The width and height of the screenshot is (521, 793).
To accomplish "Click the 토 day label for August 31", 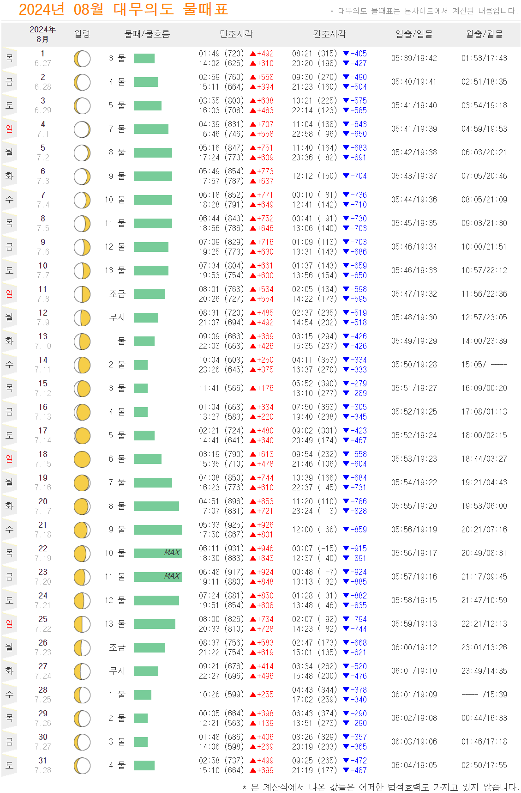I will [9, 765].
